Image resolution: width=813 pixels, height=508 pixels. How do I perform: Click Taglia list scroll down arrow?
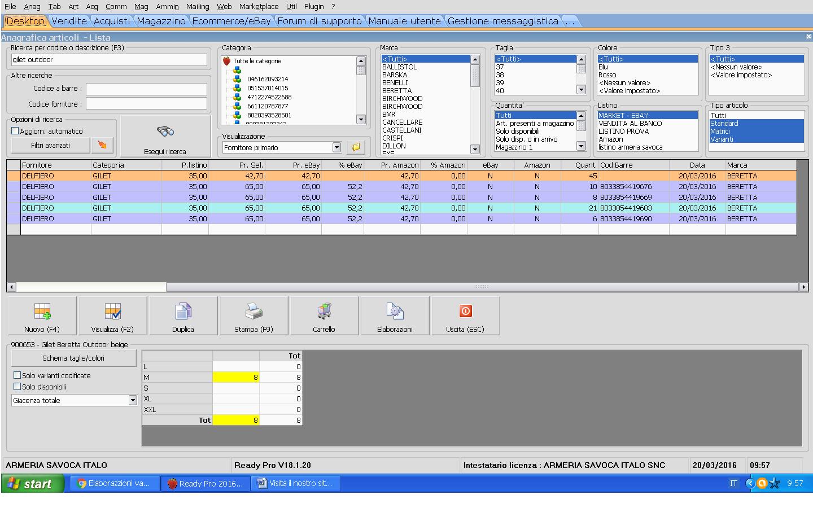pyautogui.click(x=581, y=90)
